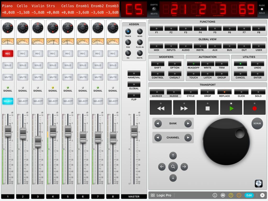The image size is (268, 201).
Task: Click the next Bank arrow
Action: point(188,123)
